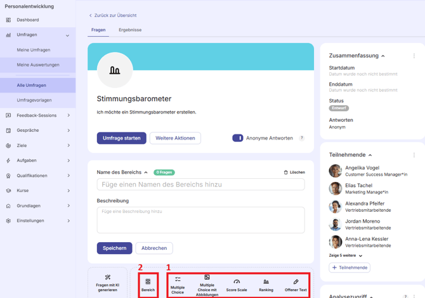Screen dimensions: 425x298
Task: Switch to the Fragen tab
Action: [98, 30]
